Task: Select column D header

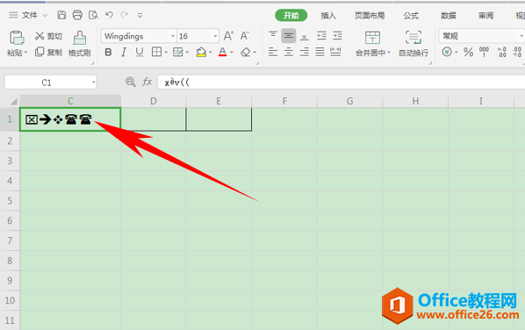Action: pyautogui.click(x=154, y=101)
